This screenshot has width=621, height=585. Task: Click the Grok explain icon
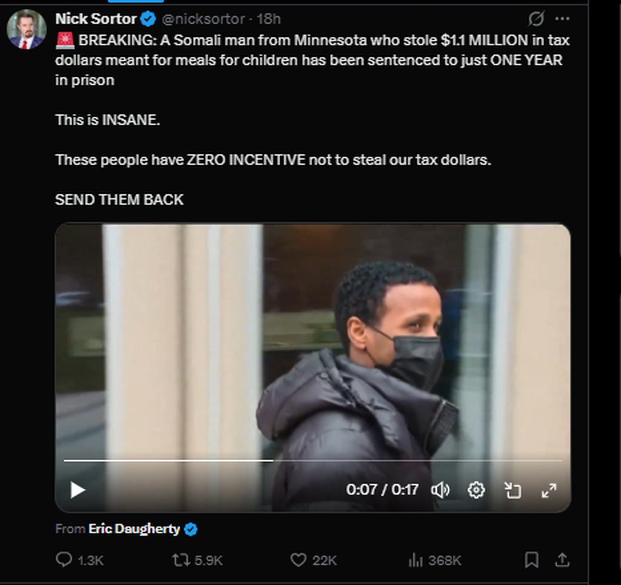pos(536,19)
